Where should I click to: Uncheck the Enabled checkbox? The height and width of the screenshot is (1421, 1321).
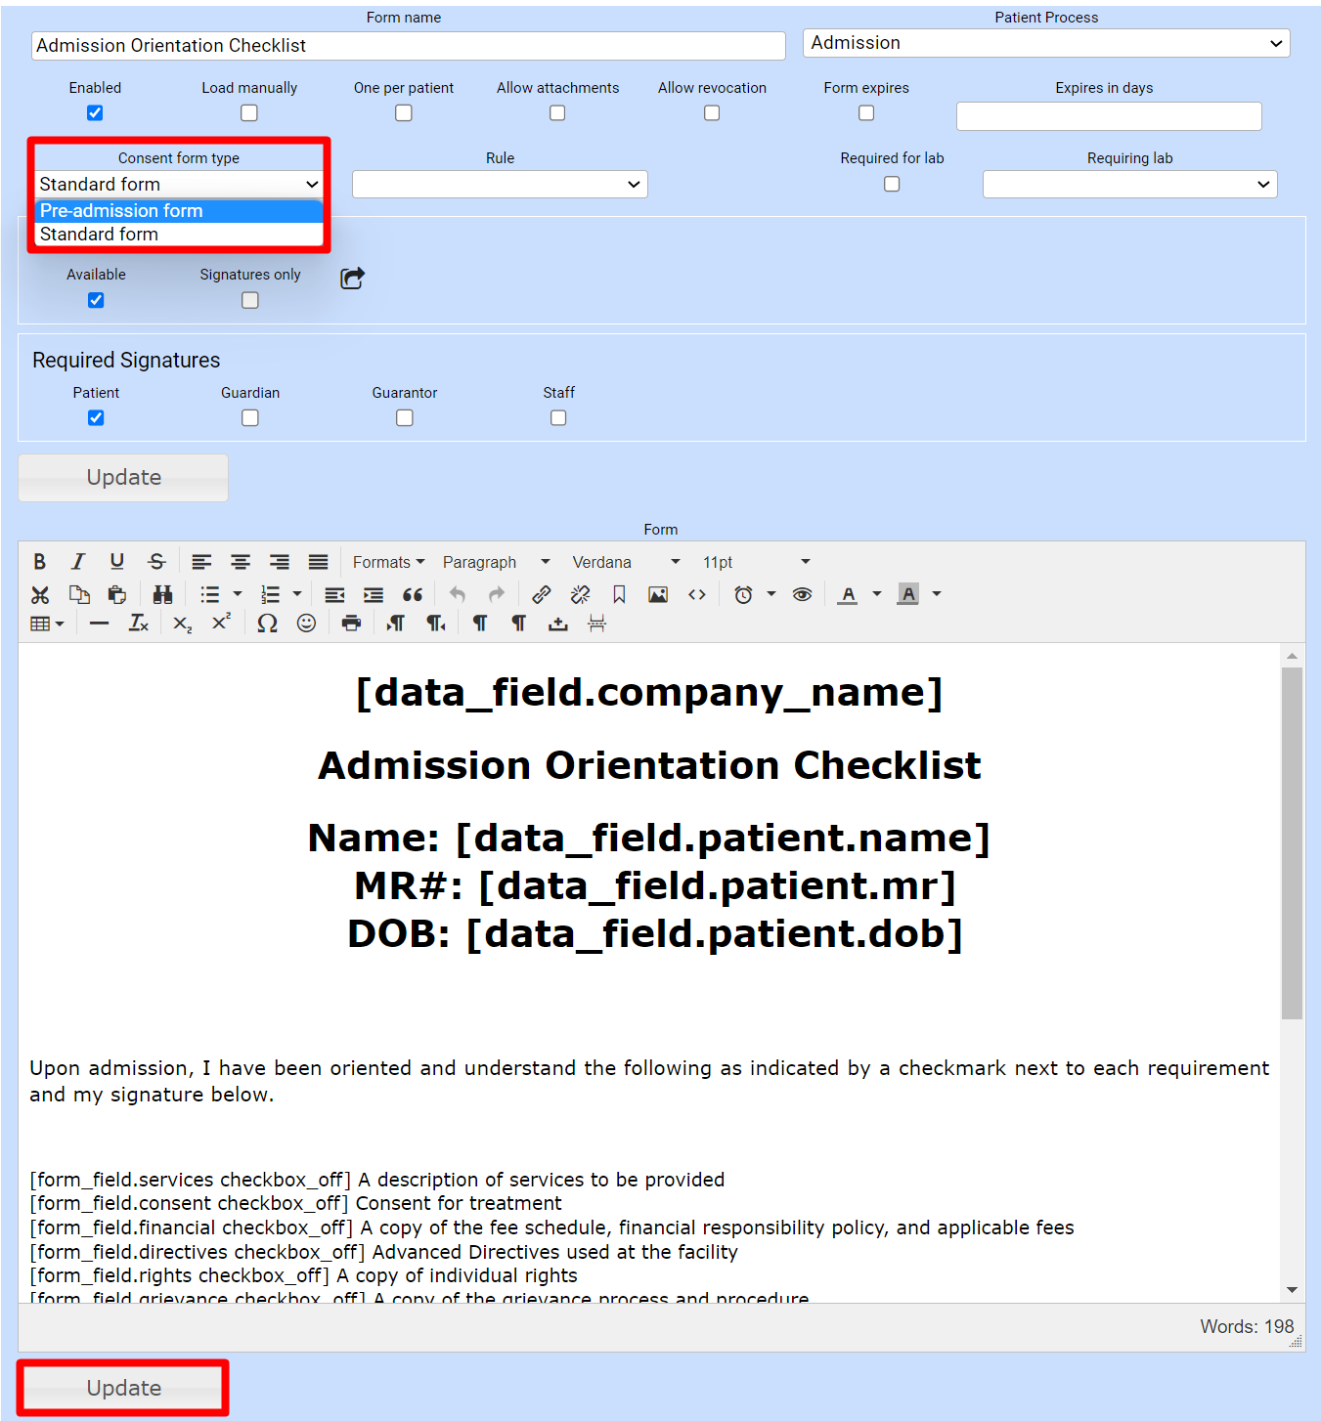tap(95, 112)
